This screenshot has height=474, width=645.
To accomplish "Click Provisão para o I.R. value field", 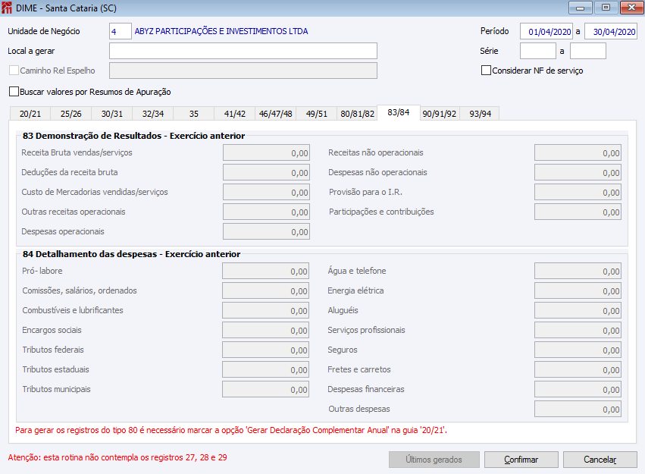I will (578, 192).
